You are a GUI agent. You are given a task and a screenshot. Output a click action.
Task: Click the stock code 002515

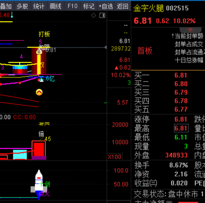(177, 8)
